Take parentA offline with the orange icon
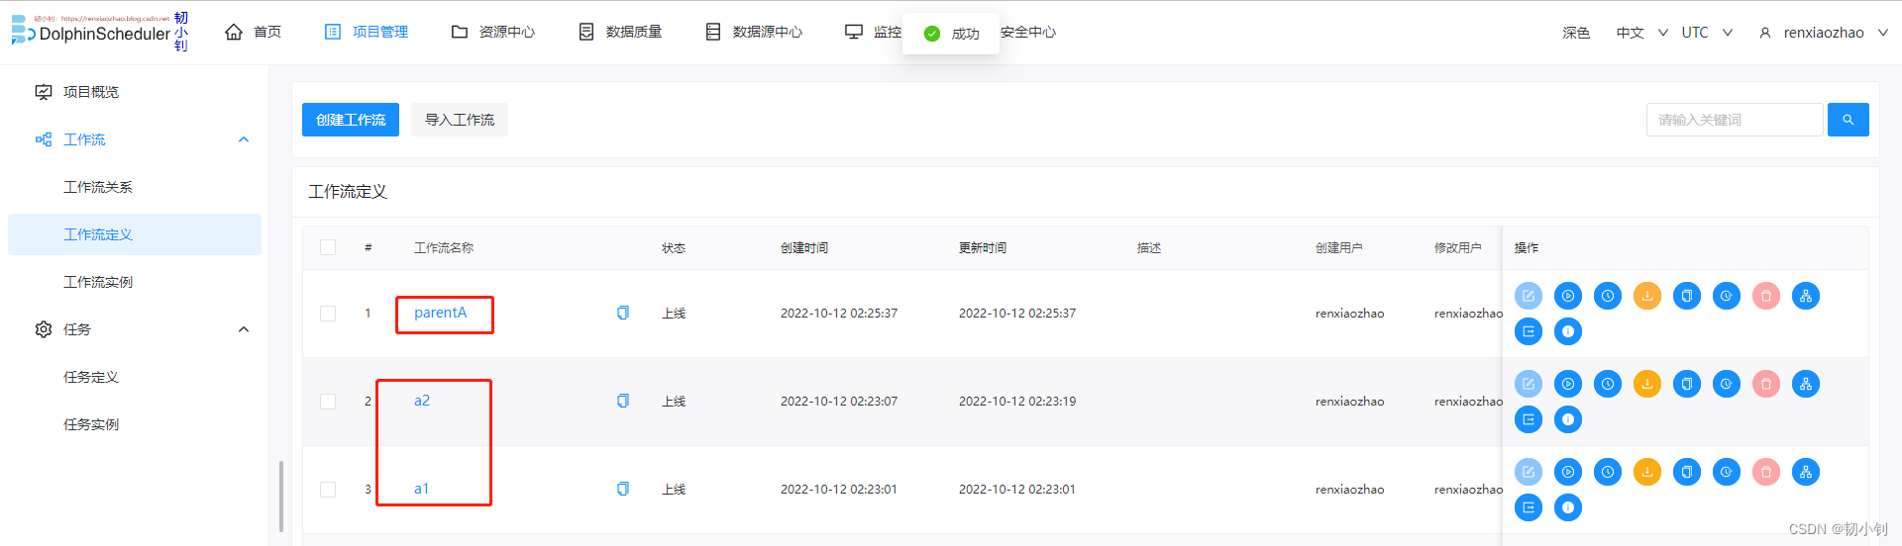Screen dimensions: 1902x546 [x=1647, y=296]
